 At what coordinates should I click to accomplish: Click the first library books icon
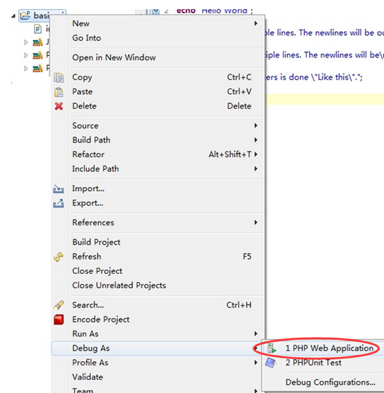(x=37, y=42)
